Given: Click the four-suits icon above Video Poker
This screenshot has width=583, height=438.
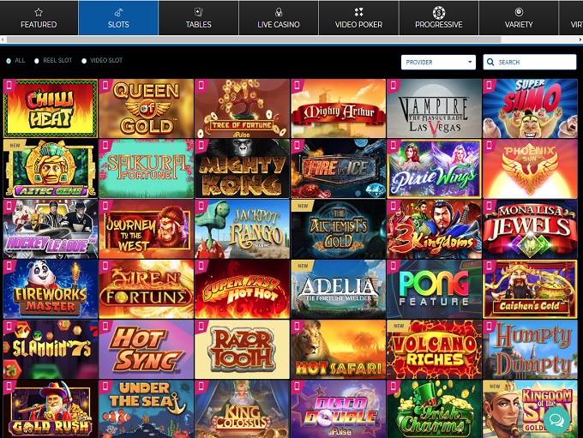Looking at the screenshot, I should (x=358, y=12).
